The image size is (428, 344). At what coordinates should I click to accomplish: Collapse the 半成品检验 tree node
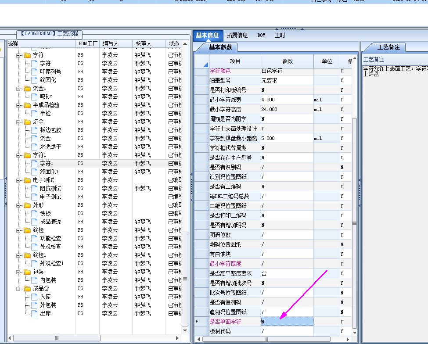click(x=18, y=105)
